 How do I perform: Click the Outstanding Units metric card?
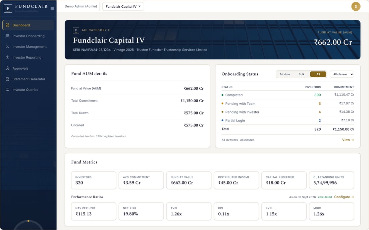click(x=331, y=180)
